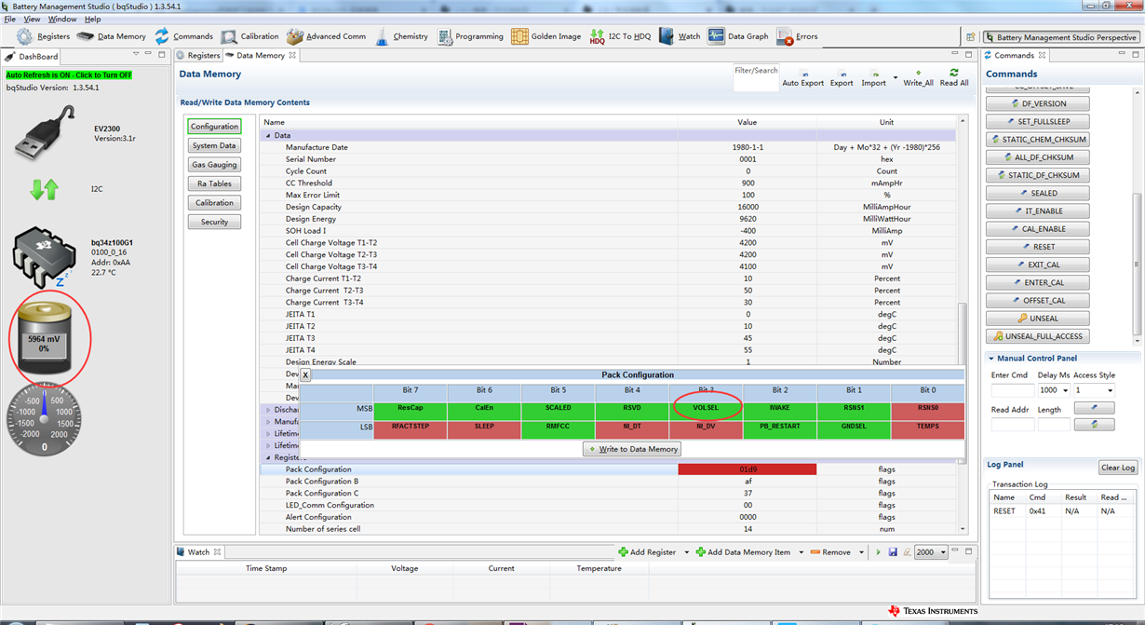This screenshot has height=625, width=1145.
Task: Select the Security category
Action: coord(214,222)
